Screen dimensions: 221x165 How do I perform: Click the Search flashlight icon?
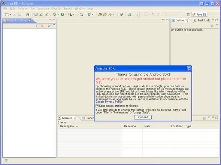pos(110,15)
